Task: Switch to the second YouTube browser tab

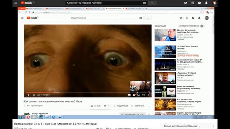Action: pos(55,9)
